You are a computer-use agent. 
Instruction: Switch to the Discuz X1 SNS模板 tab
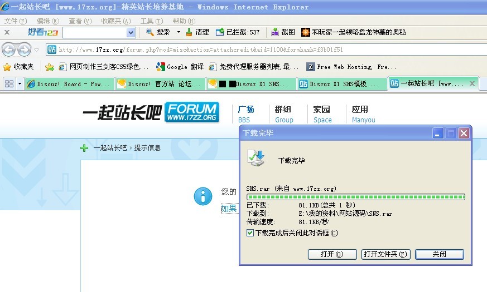pyautogui.click(x=342, y=84)
